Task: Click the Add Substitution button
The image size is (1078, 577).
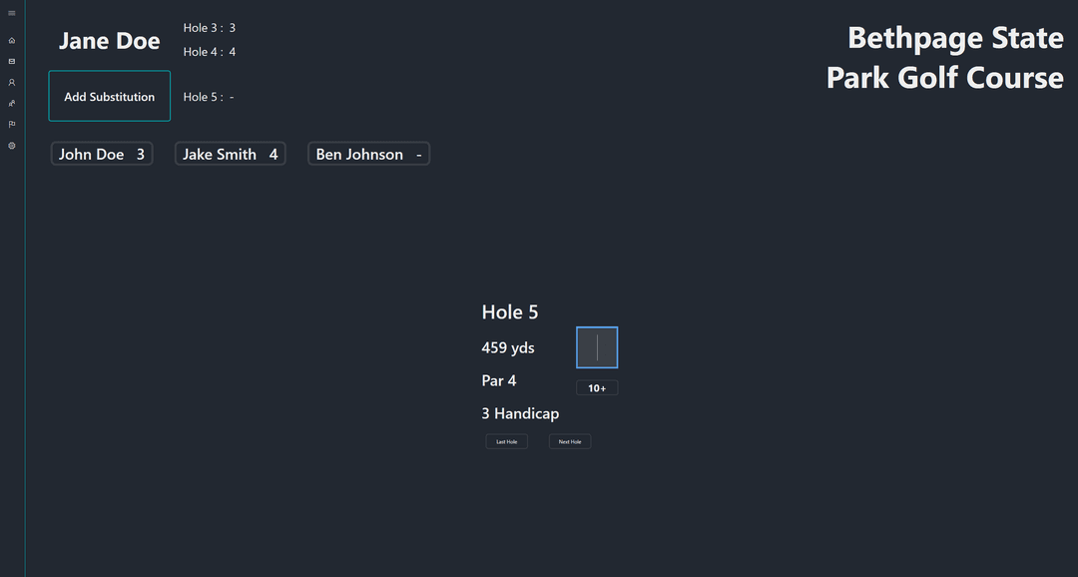Action: tap(110, 97)
